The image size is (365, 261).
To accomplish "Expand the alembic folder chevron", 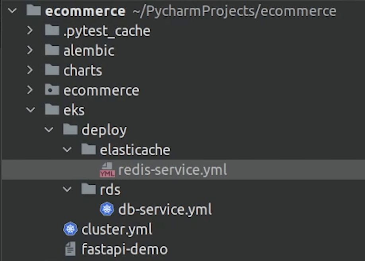I will point(30,50).
